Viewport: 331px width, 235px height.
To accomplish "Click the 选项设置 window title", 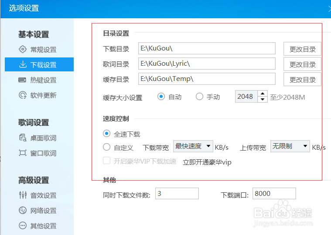I will coord(24,8).
